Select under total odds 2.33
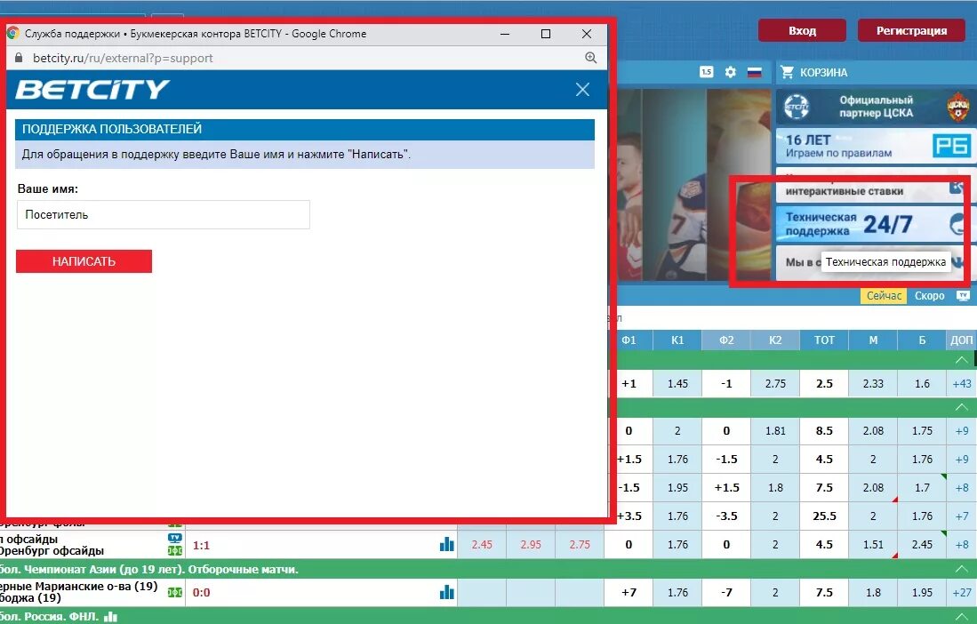 point(873,384)
